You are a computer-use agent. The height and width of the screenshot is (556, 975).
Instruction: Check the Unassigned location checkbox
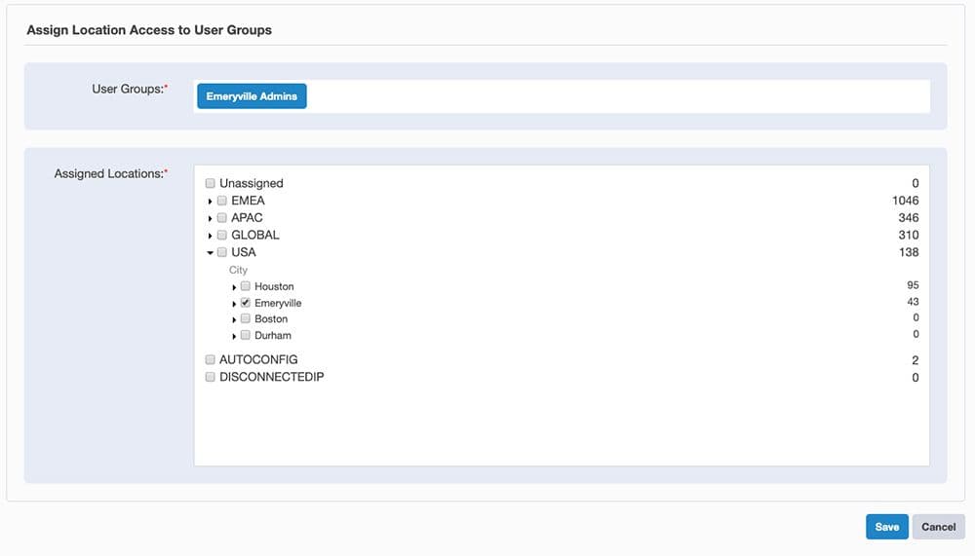click(x=211, y=183)
